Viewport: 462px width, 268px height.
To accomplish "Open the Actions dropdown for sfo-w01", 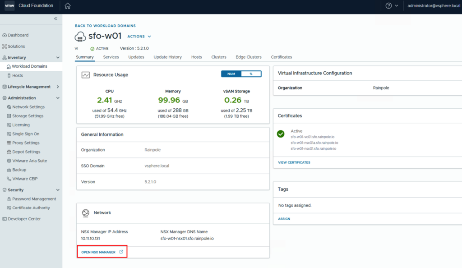I will point(139,37).
